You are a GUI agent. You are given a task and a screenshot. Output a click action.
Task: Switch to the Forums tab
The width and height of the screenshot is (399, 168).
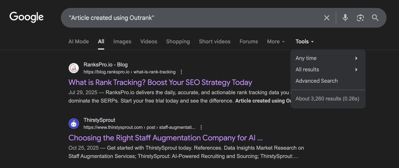(x=249, y=42)
